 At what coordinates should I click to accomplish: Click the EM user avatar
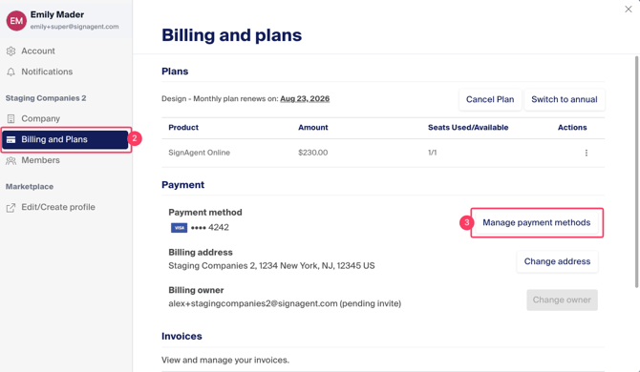16,20
